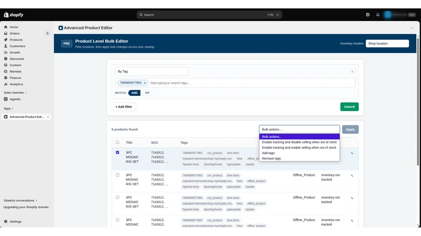This screenshot has height=236, width=421.
Task: Click the store icon in top bar
Action: (368, 15)
